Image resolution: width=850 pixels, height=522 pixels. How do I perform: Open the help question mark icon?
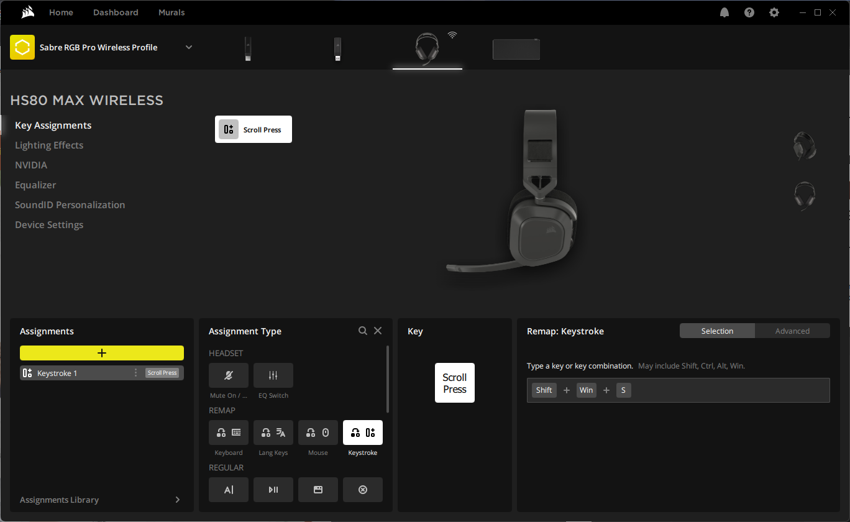click(749, 12)
